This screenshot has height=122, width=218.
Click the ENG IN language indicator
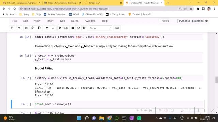(x=182, y=118)
